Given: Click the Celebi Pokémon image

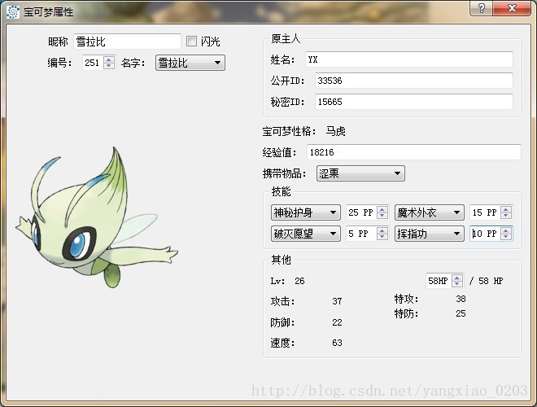Looking at the screenshot, I should click(x=97, y=219).
